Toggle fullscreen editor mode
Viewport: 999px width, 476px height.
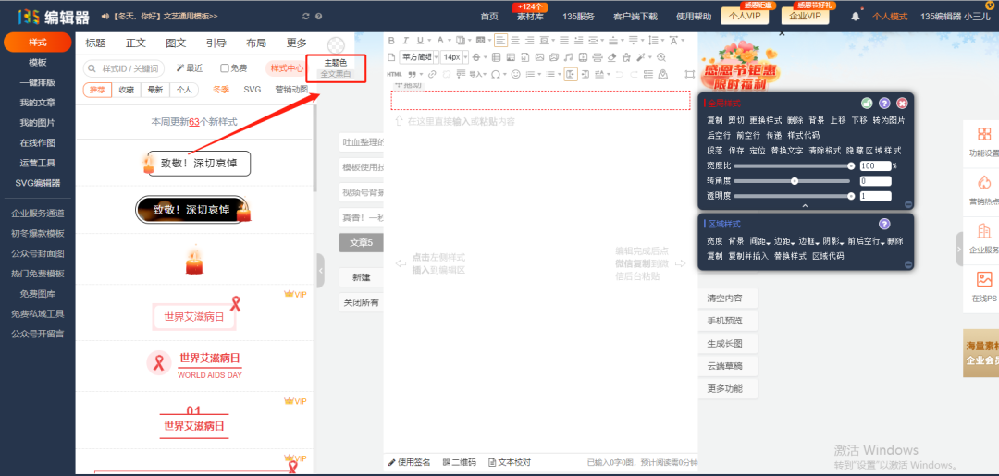(689, 75)
